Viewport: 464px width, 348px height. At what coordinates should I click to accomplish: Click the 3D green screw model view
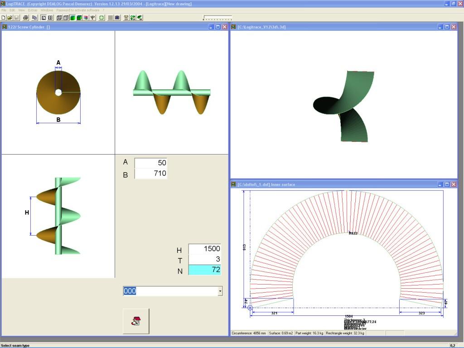344,106
